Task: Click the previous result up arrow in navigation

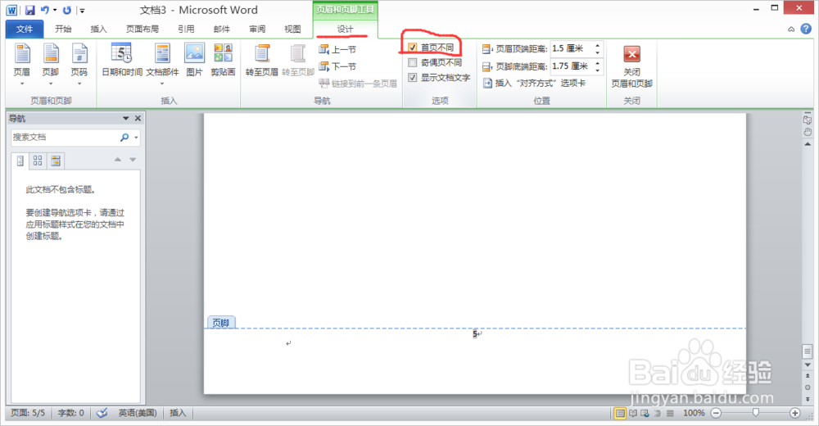Action: (117, 160)
